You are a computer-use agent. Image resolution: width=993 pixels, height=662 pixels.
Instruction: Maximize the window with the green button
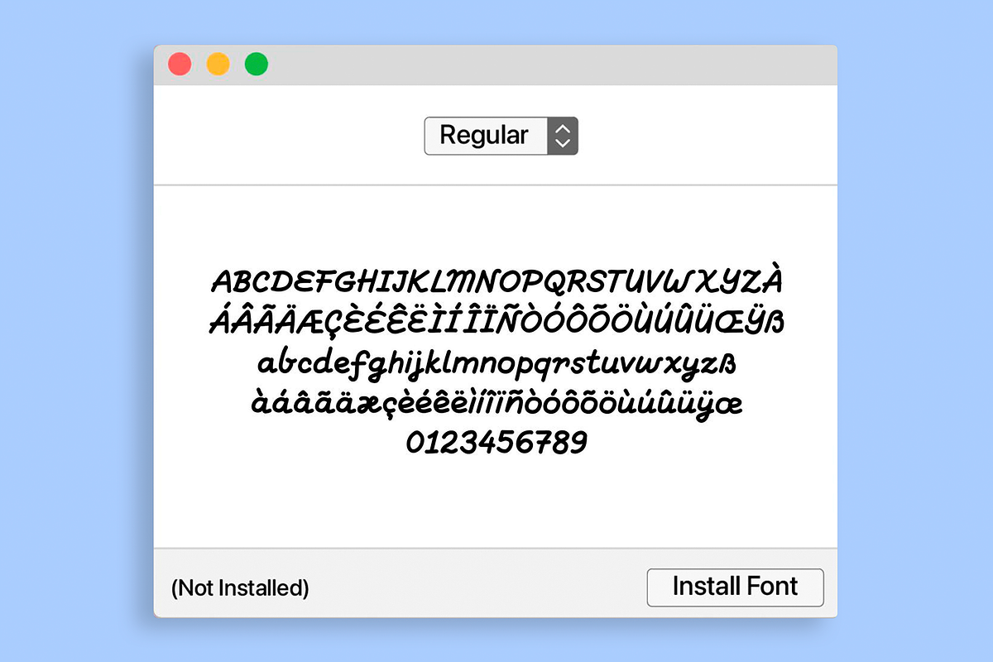[257, 65]
